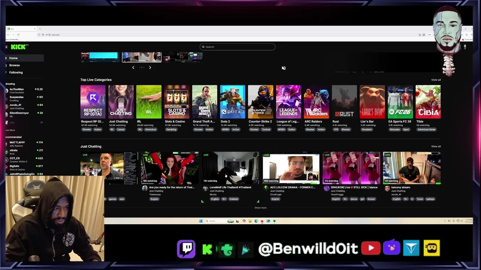The height and width of the screenshot is (270, 481).
Task: Open Theleaway stream thumbnail with 195 watching
Action: (170, 168)
